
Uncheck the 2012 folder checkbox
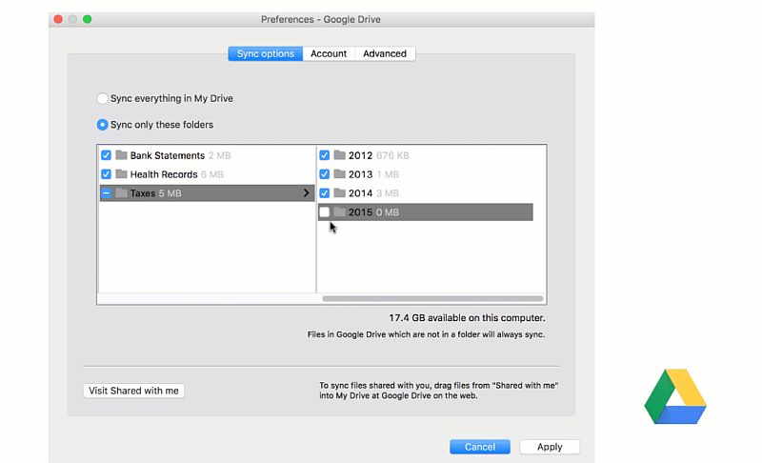click(x=324, y=155)
